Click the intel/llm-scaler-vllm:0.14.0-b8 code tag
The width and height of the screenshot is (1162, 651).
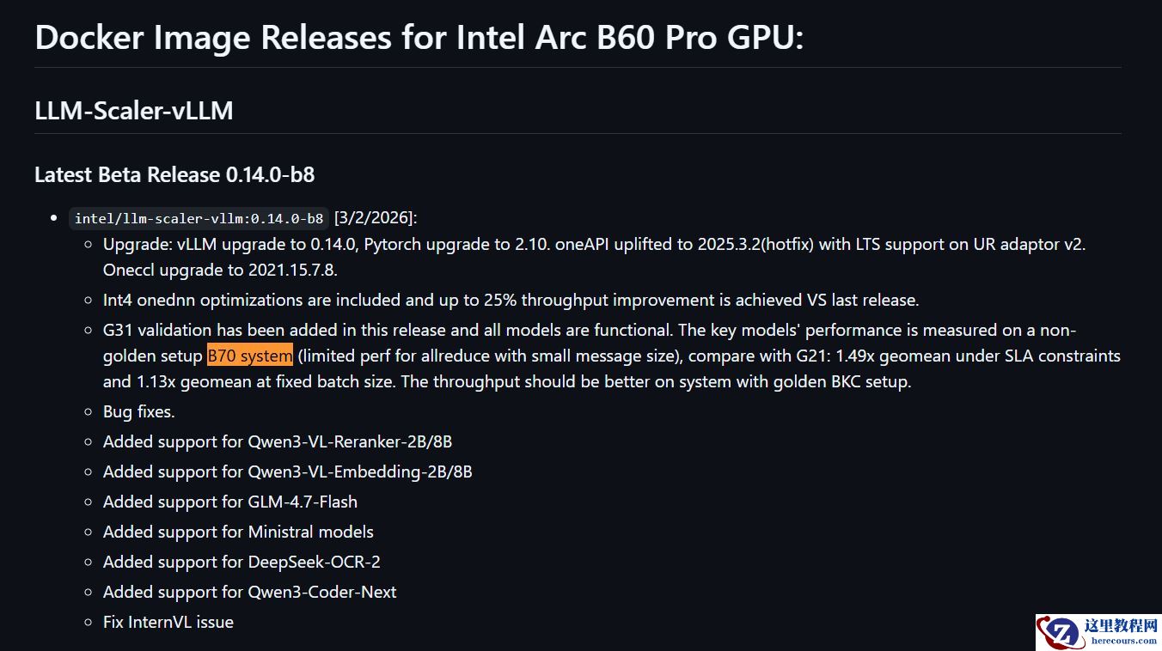click(x=199, y=218)
